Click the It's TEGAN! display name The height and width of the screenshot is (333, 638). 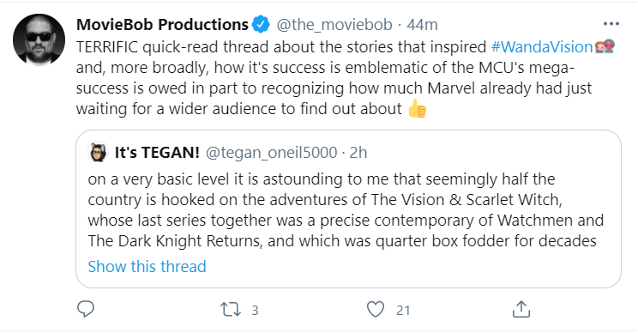pos(157,152)
